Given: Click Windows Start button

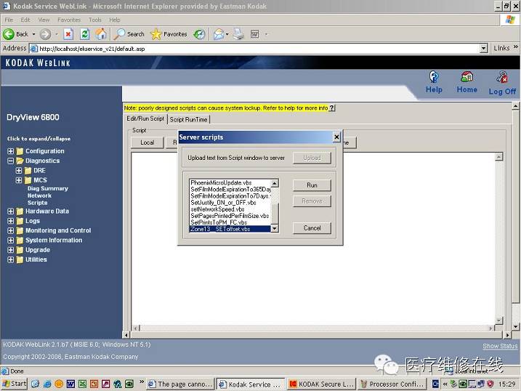Looking at the screenshot, I should pos(14,384).
